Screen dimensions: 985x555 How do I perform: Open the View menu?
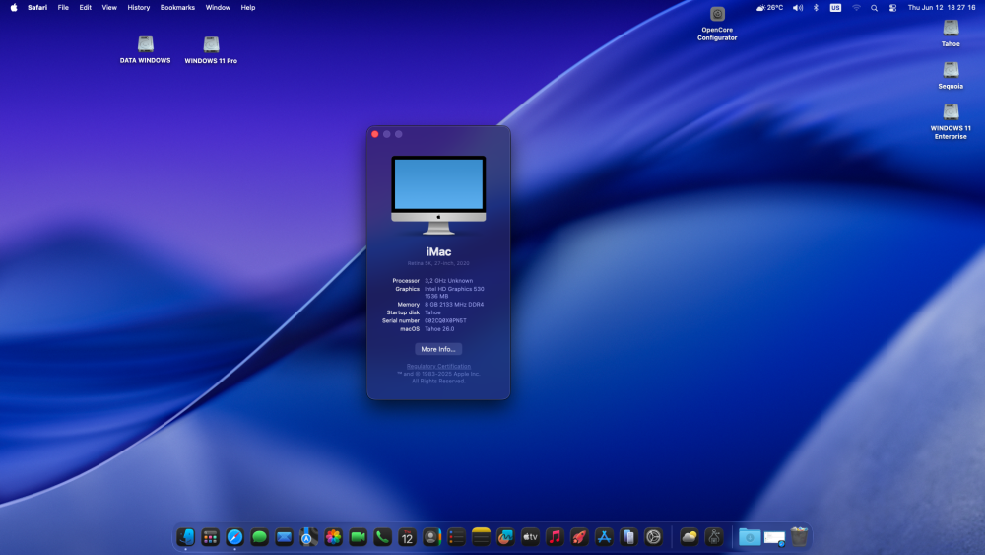tap(109, 8)
